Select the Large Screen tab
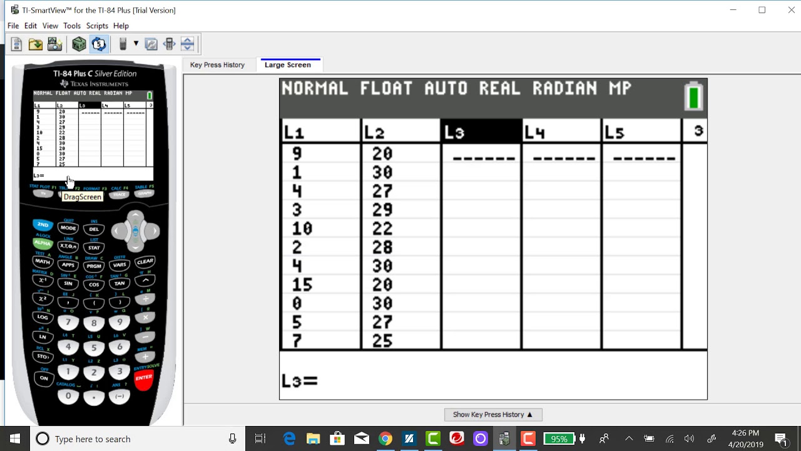 288,65
